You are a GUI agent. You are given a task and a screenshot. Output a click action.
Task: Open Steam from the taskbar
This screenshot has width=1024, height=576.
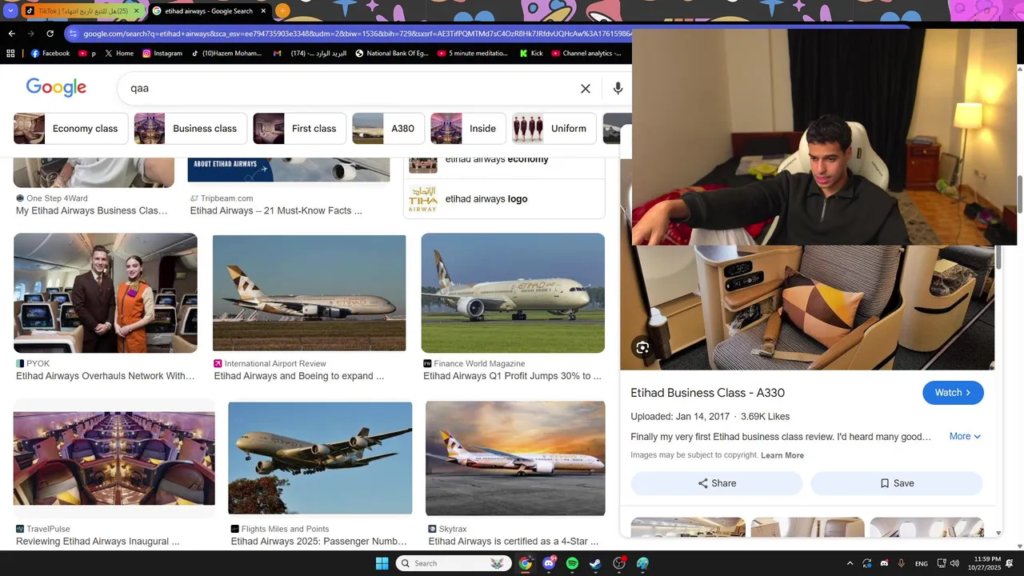595,563
